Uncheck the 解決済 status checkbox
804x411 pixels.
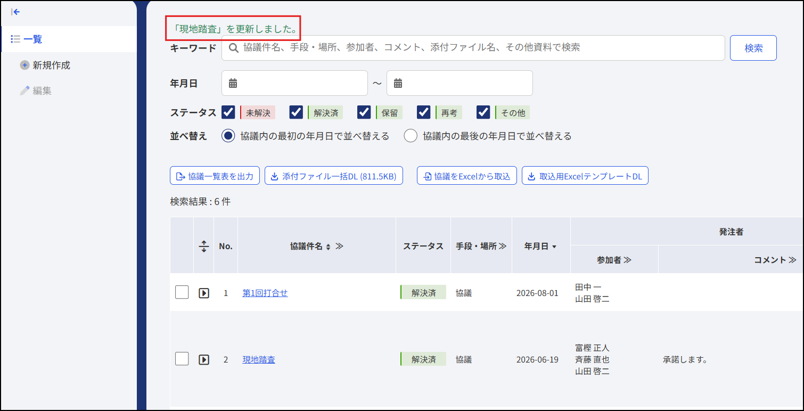(297, 112)
